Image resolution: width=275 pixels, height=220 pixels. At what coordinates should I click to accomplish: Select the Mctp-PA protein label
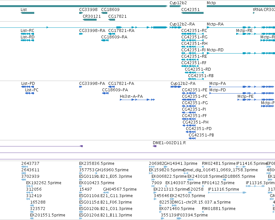click(218, 84)
